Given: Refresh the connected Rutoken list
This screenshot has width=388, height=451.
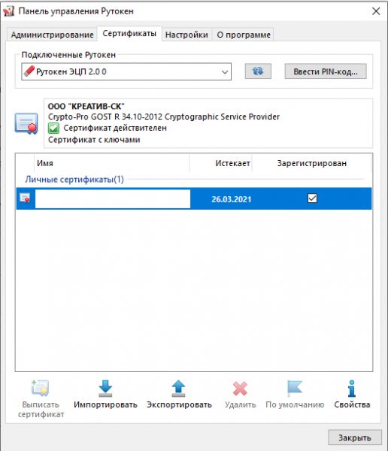Looking at the screenshot, I should (258, 71).
